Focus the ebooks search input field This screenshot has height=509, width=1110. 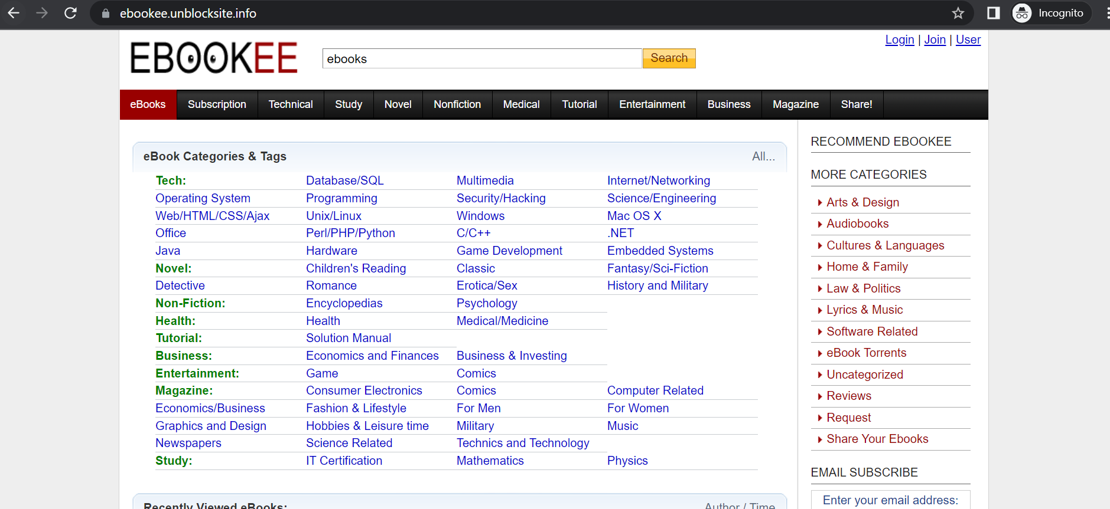pyautogui.click(x=481, y=58)
